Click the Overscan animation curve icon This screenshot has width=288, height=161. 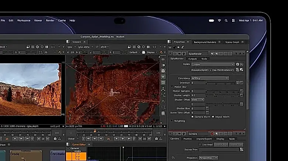coord(242,83)
